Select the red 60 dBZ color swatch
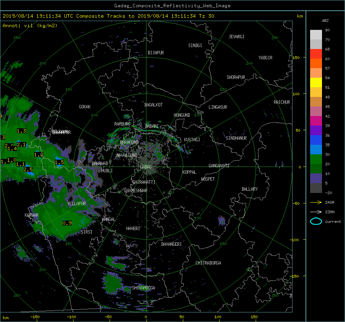Viewport: 345px width, 322px height. (x=316, y=54)
